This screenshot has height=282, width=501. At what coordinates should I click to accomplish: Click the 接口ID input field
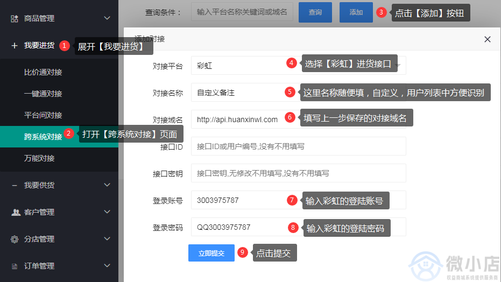pos(299,146)
